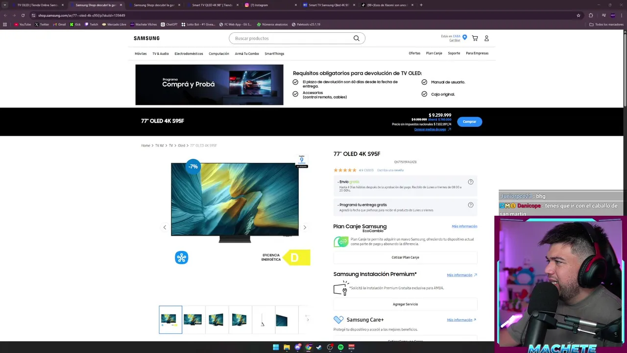Open the SmartThings menu

point(274,53)
